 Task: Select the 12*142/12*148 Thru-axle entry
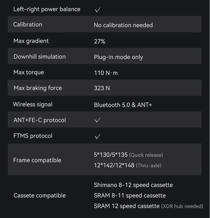click(128, 165)
